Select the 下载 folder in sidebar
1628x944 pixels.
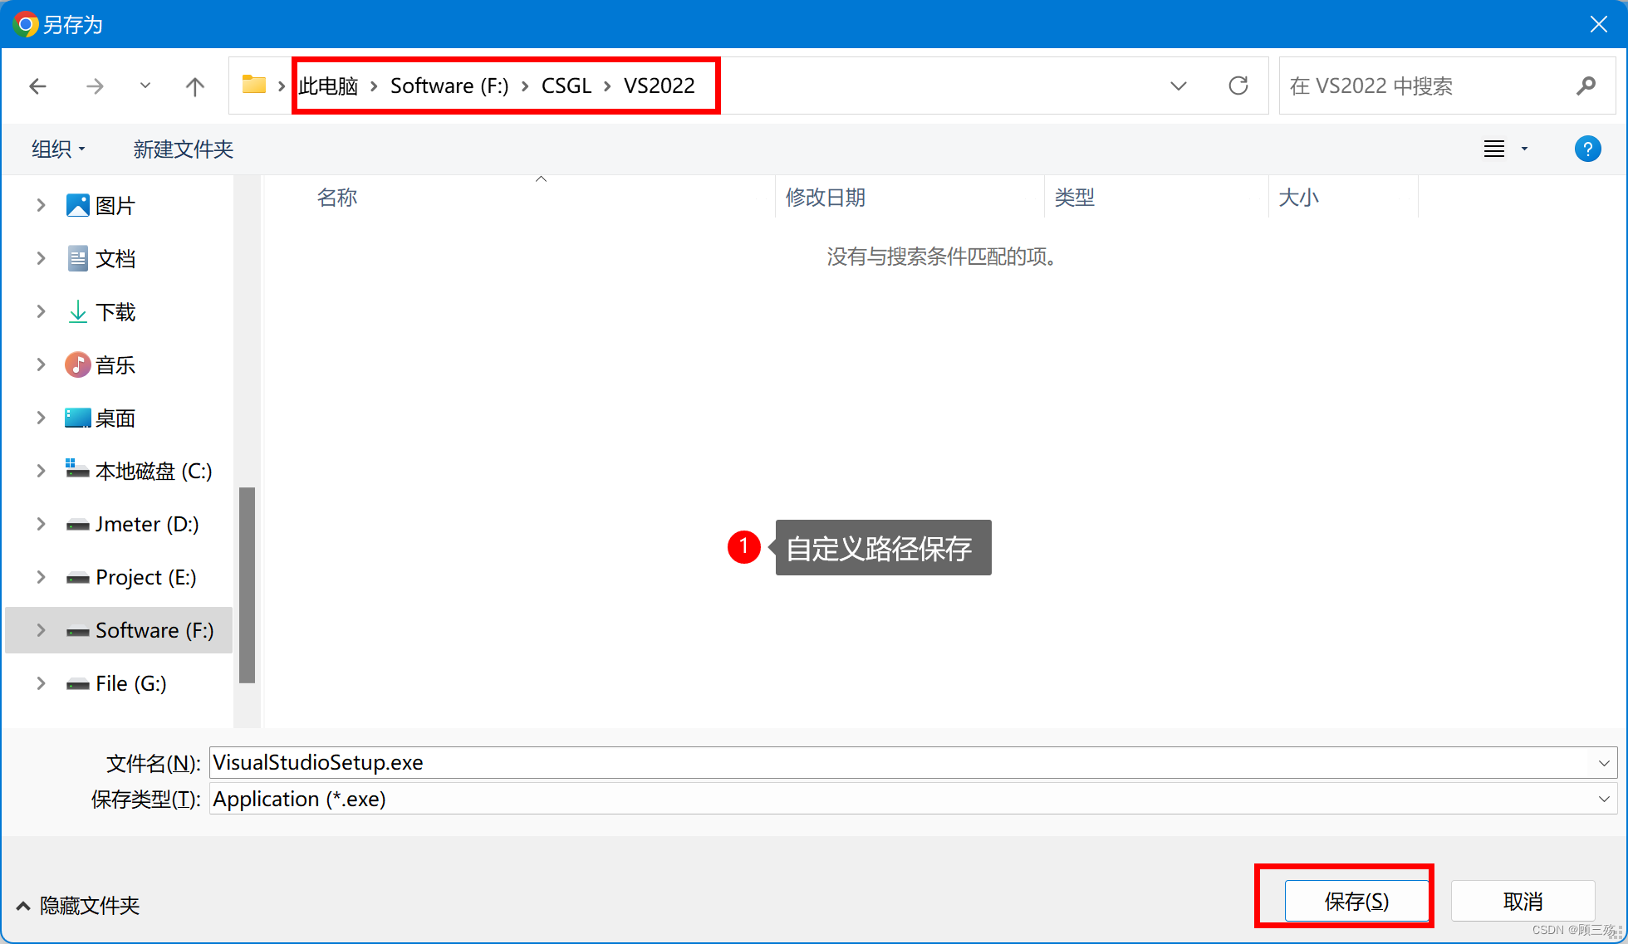[116, 311]
